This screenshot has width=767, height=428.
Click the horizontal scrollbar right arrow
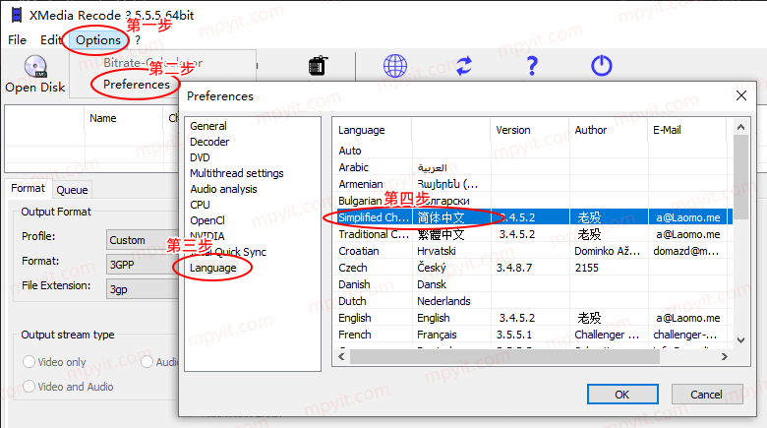click(x=725, y=357)
